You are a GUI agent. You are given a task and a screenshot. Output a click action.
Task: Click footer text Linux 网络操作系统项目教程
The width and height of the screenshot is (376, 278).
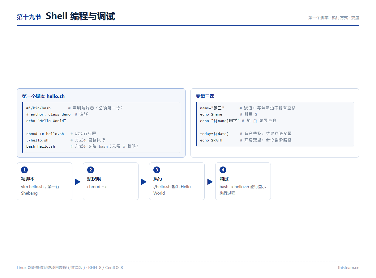70,267
